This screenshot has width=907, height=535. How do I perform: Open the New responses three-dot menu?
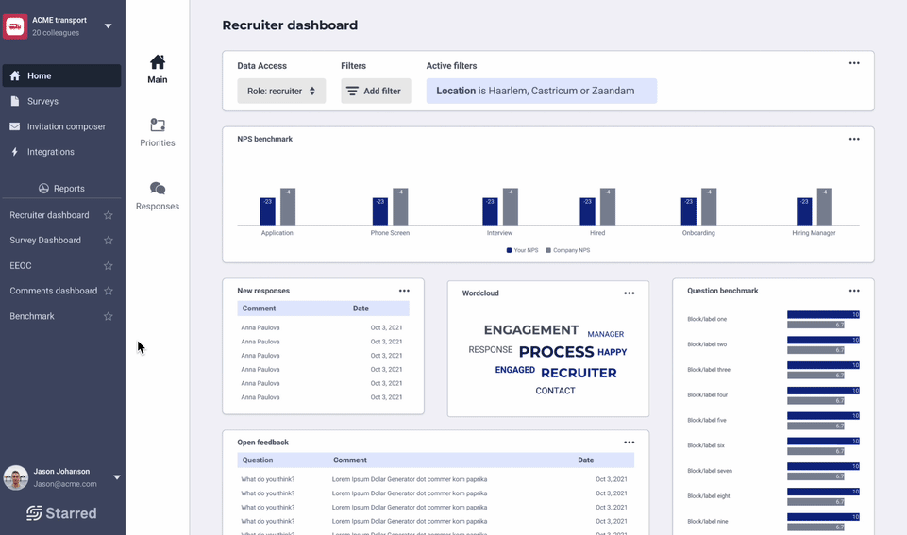404,291
